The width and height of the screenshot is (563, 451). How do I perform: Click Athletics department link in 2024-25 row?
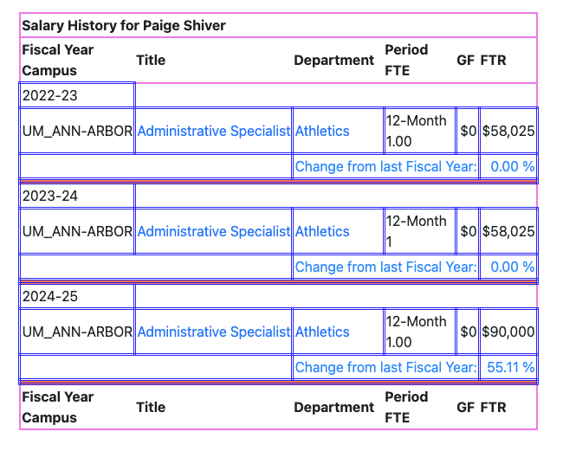[x=322, y=332]
